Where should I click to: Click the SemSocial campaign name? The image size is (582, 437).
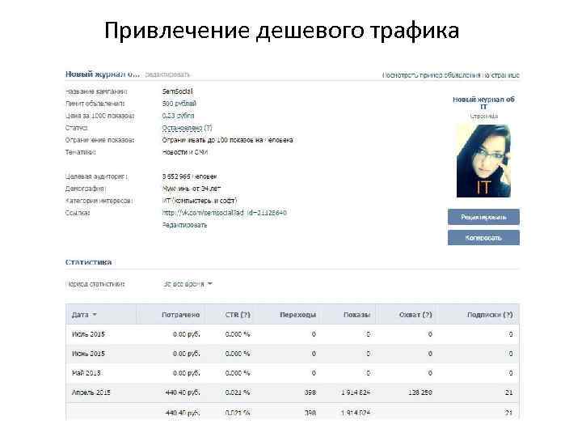177,91
